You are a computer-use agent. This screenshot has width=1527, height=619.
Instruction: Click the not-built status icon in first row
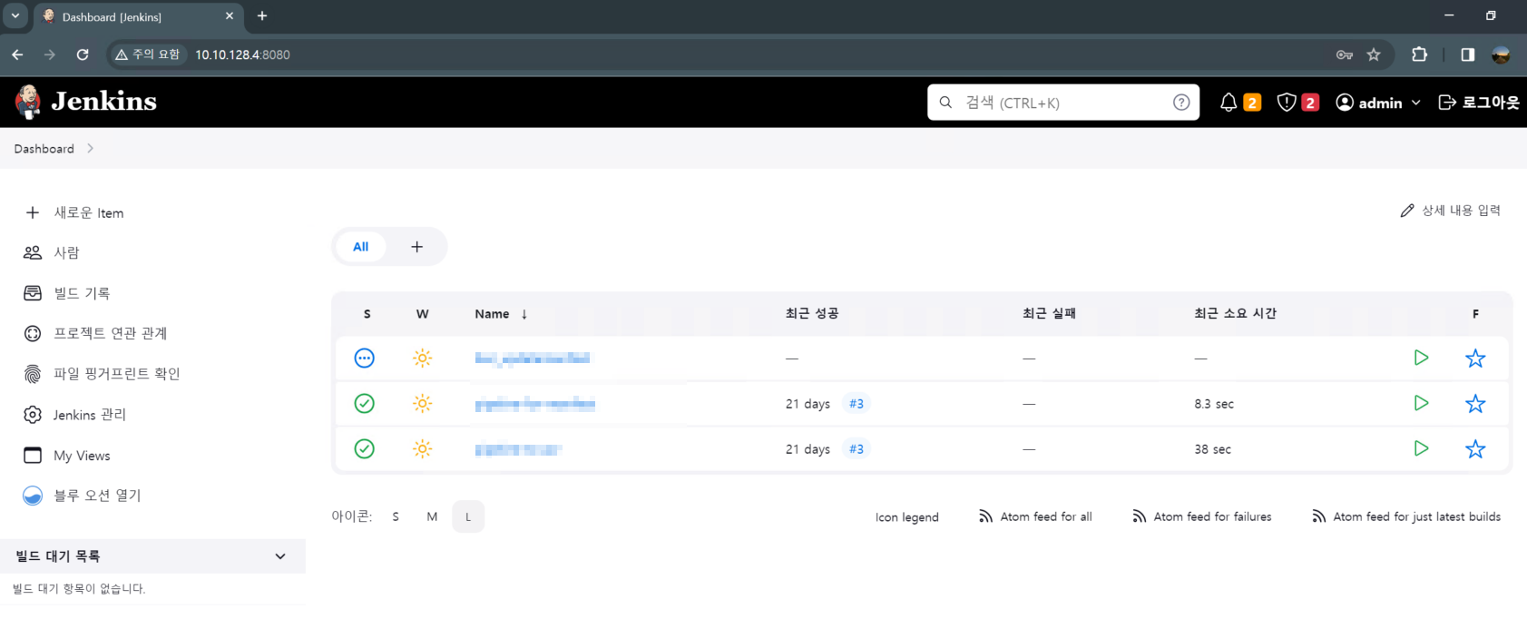364,359
